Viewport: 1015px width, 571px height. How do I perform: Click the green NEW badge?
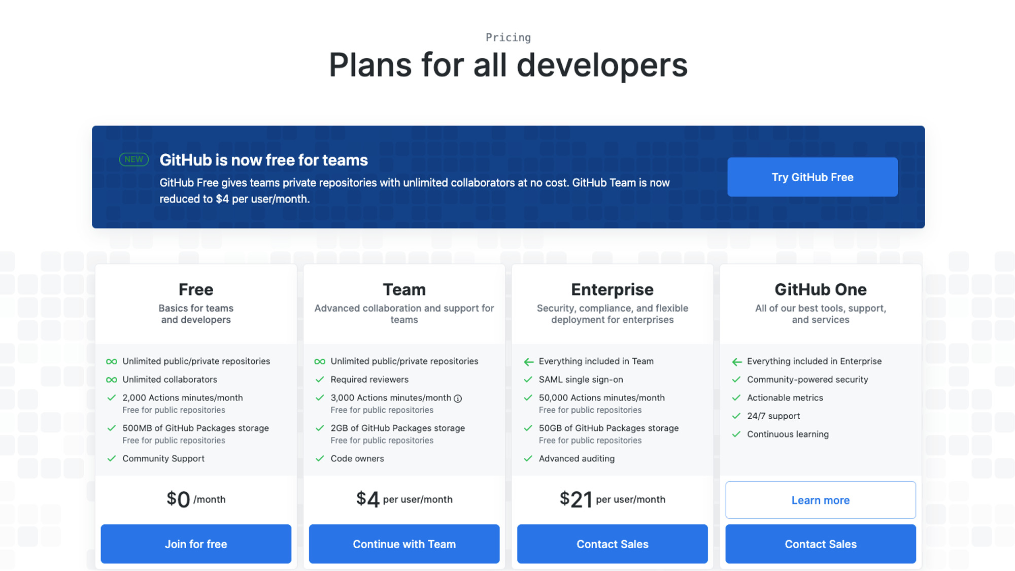(x=133, y=159)
